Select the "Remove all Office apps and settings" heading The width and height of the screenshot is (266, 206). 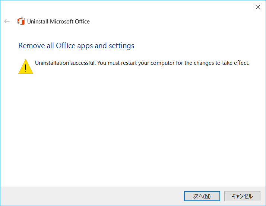pyautogui.click(x=76, y=46)
